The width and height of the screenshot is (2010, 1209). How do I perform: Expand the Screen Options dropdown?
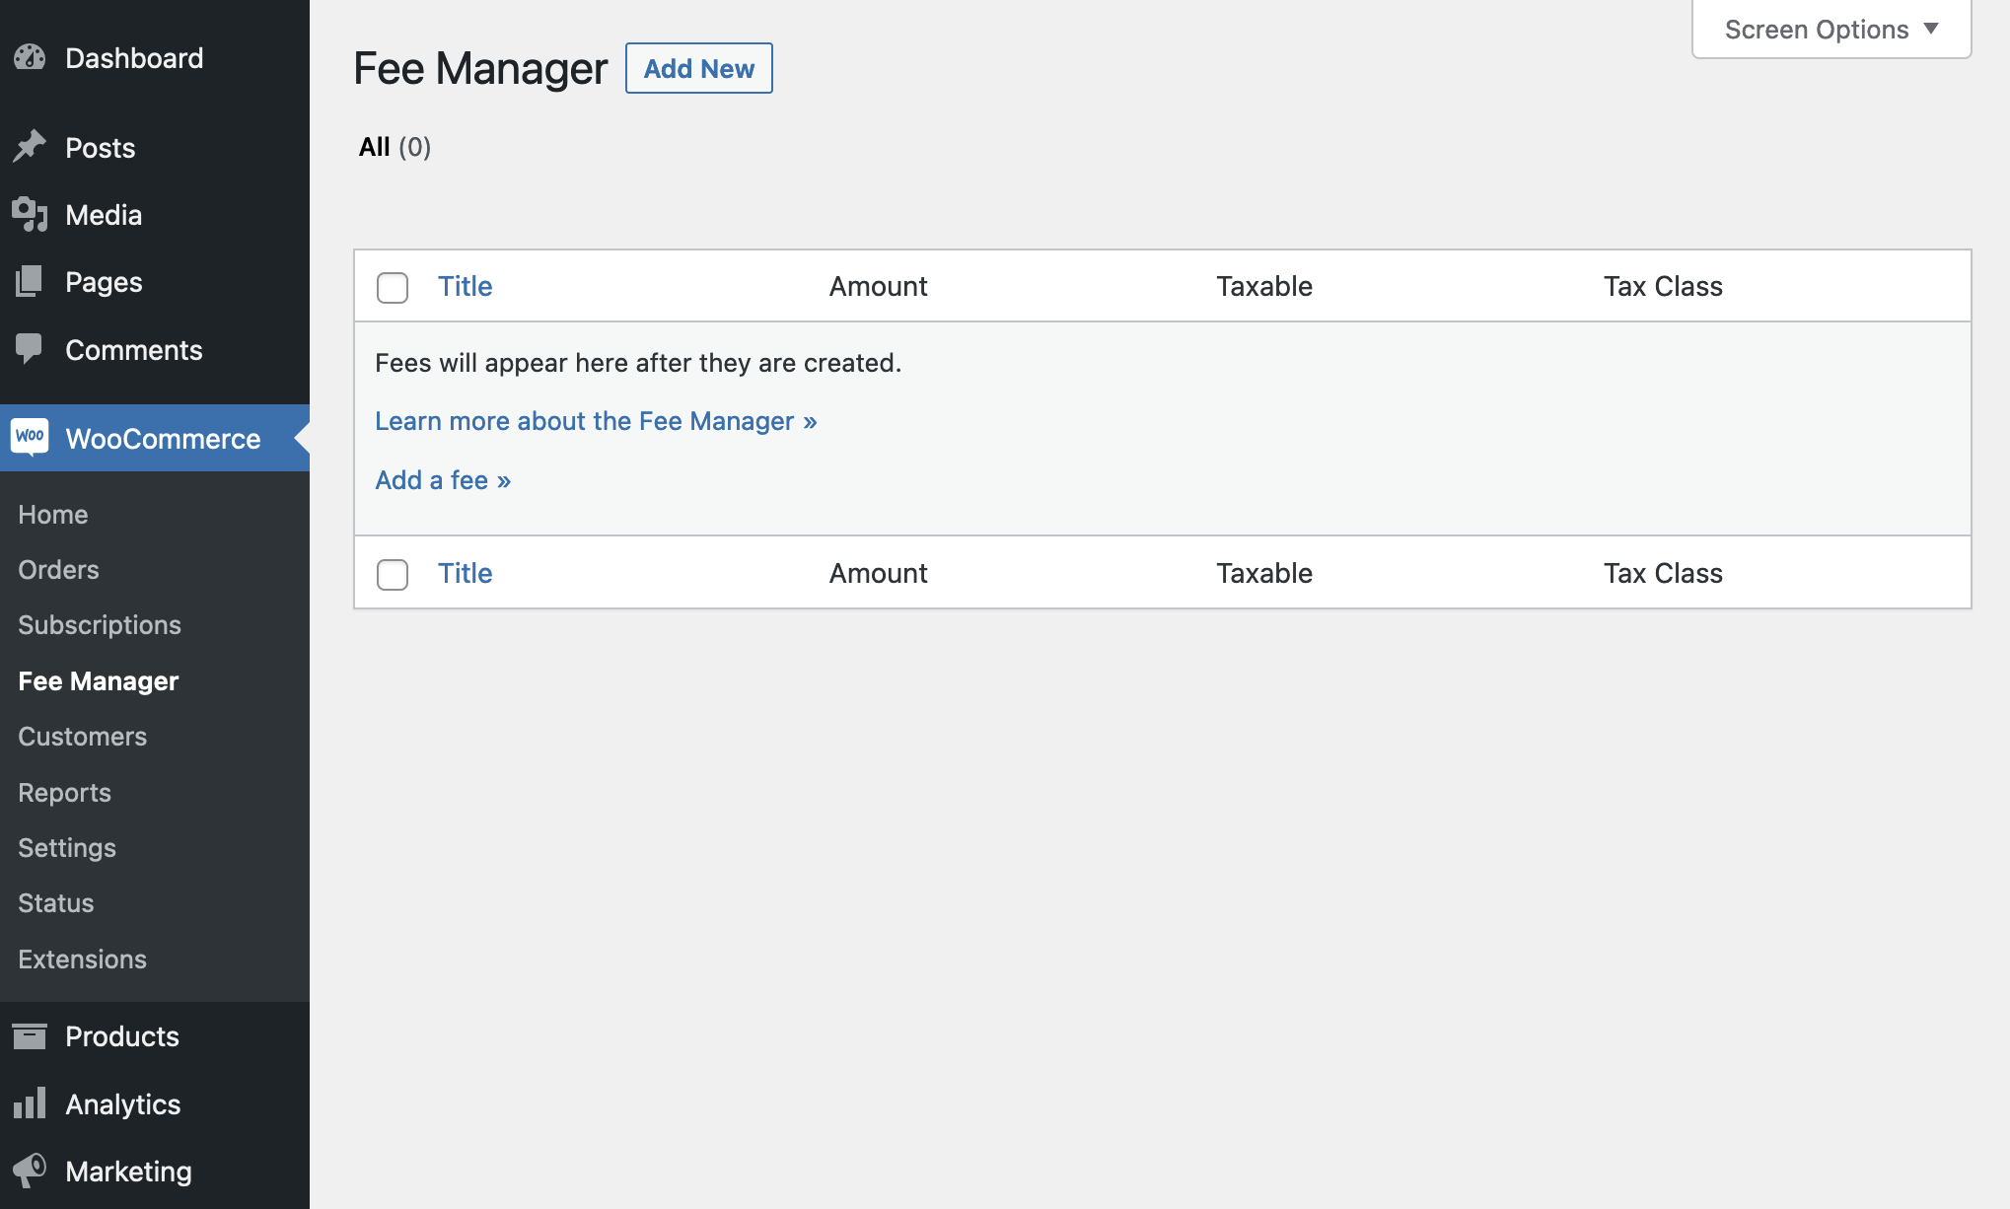(x=1831, y=30)
